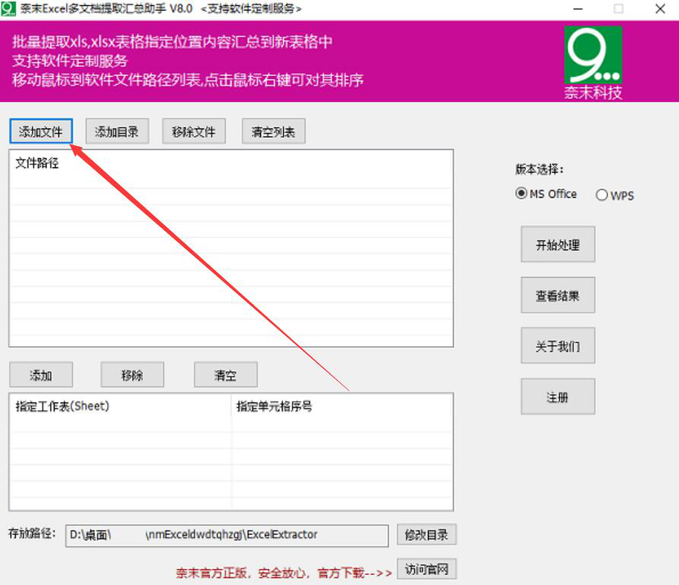Focus the 存放路径 path field
This screenshot has height=585, width=679.
227,536
